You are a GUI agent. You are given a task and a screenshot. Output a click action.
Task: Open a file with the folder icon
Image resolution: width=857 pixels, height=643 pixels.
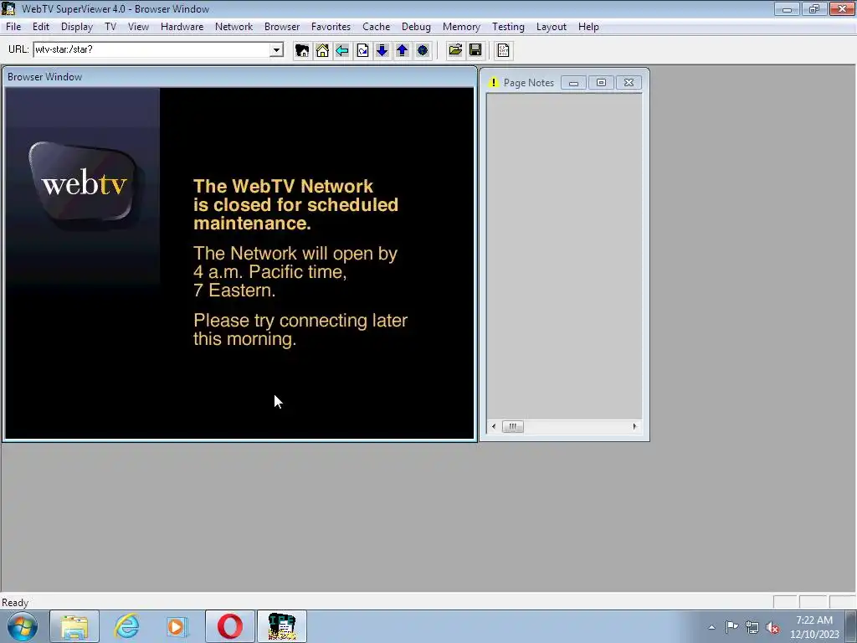(x=455, y=50)
